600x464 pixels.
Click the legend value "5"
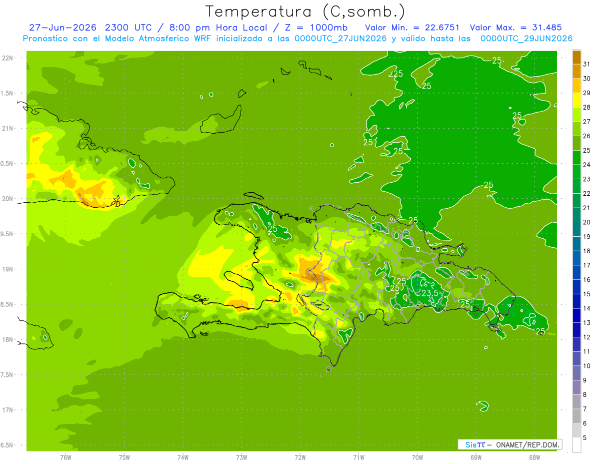tap(585, 438)
